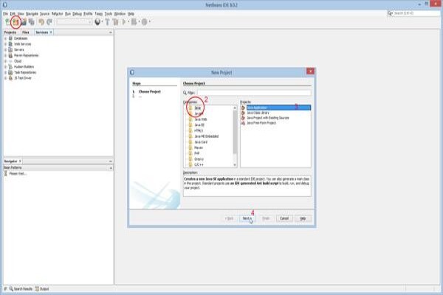Click the Undo toolbar icon

click(x=41, y=21)
